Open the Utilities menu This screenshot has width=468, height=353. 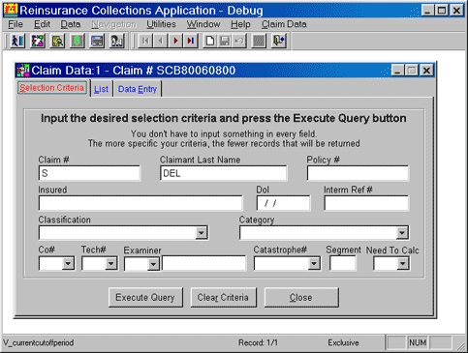coord(161,24)
